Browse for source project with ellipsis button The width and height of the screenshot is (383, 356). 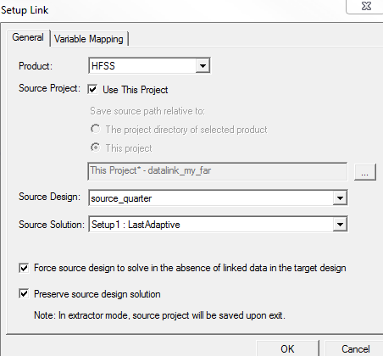365,171
